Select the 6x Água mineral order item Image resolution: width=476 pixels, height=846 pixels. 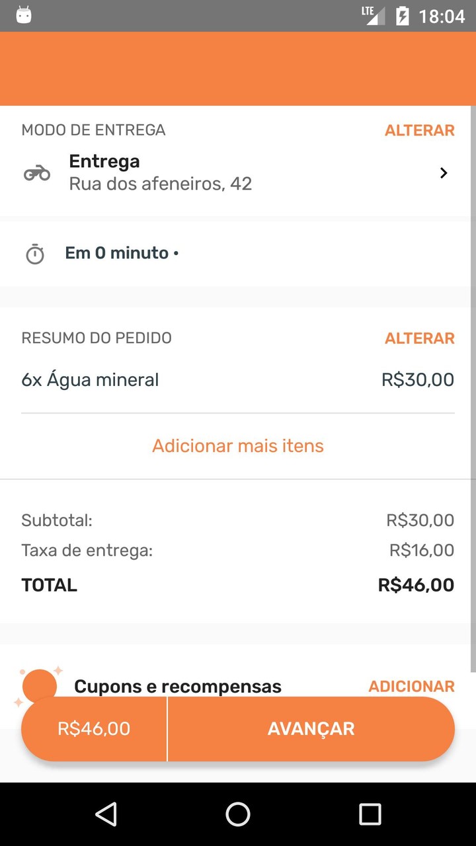(90, 380)
